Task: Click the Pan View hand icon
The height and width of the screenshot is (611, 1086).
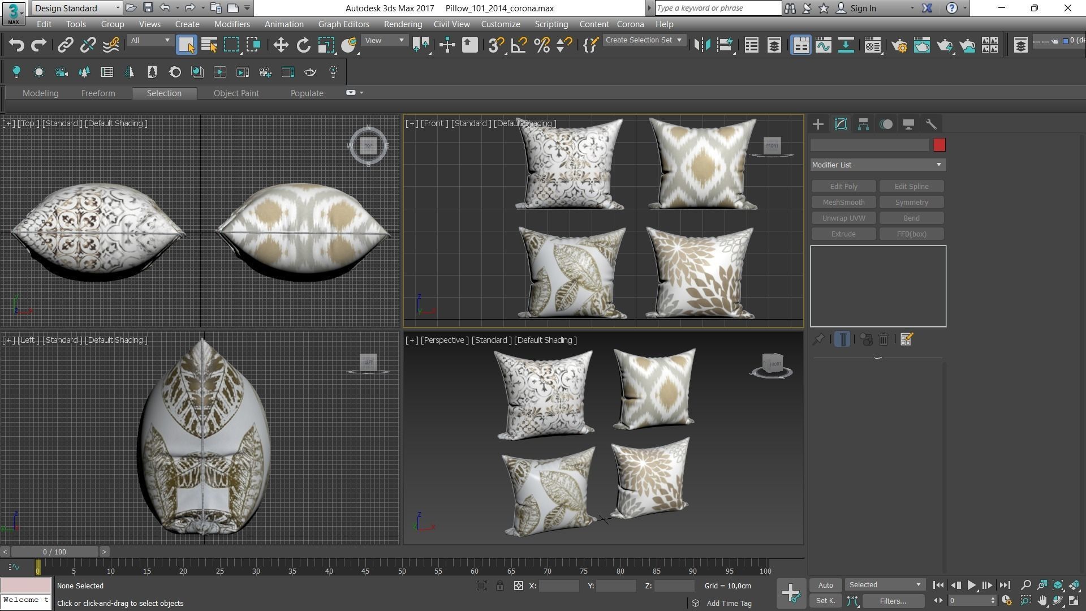Action: click(x=1042, y=601)
